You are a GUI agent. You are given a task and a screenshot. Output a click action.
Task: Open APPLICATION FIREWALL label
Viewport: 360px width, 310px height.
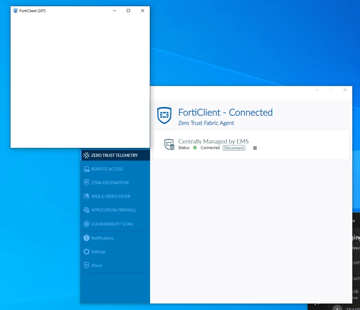coord(114,210)
